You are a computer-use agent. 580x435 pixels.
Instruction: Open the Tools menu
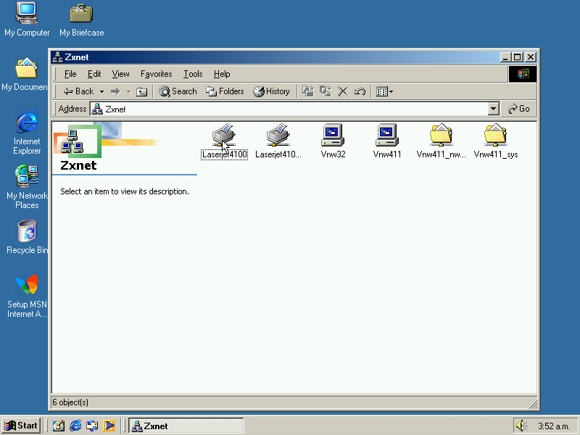pos(193,74)
